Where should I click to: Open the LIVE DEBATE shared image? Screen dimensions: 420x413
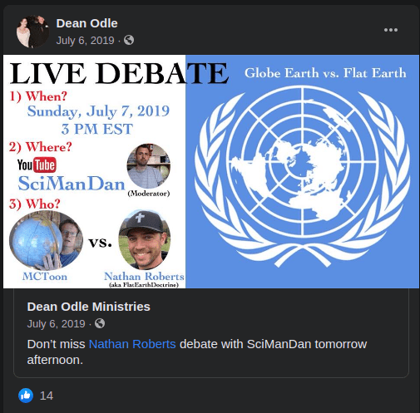[211, 171]
